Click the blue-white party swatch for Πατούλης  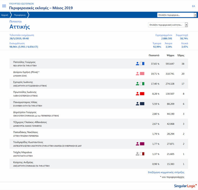point(142,64)
